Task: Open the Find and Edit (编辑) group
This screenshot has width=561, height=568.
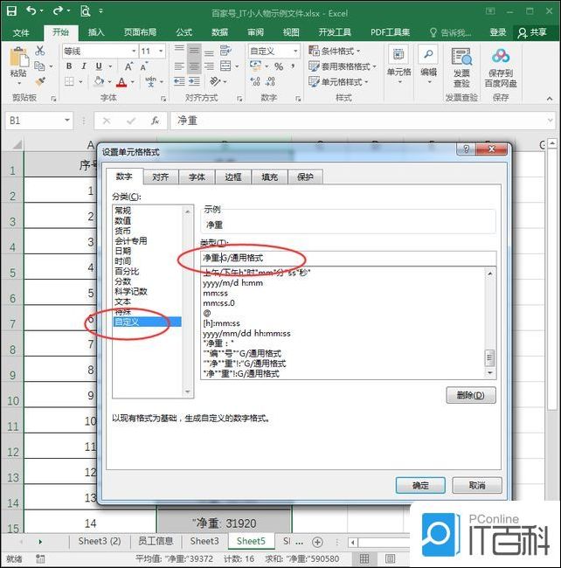Action: (x=428, y=65)
